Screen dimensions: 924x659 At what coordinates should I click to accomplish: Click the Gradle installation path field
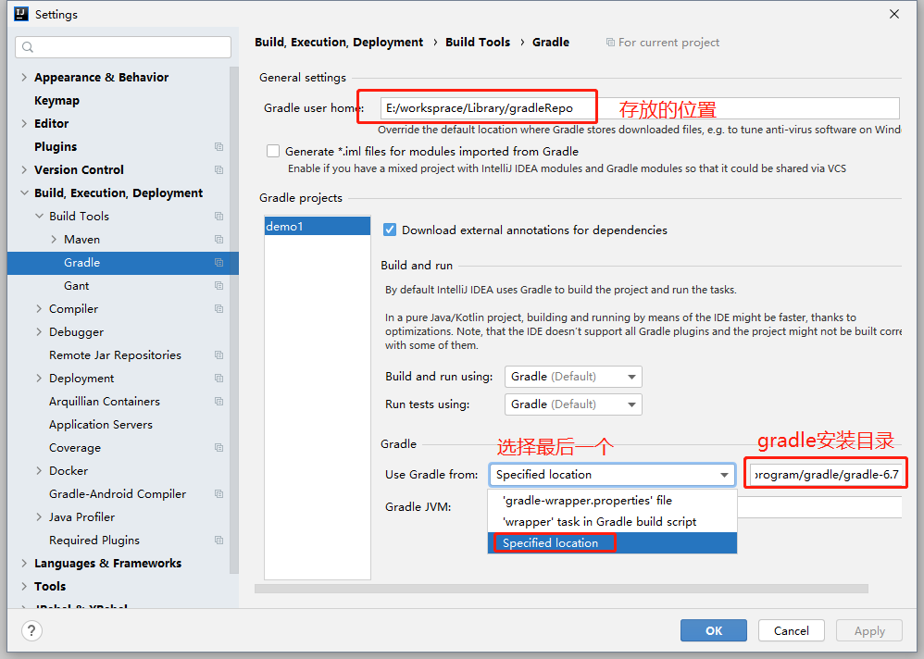click(x=826, y=475)
